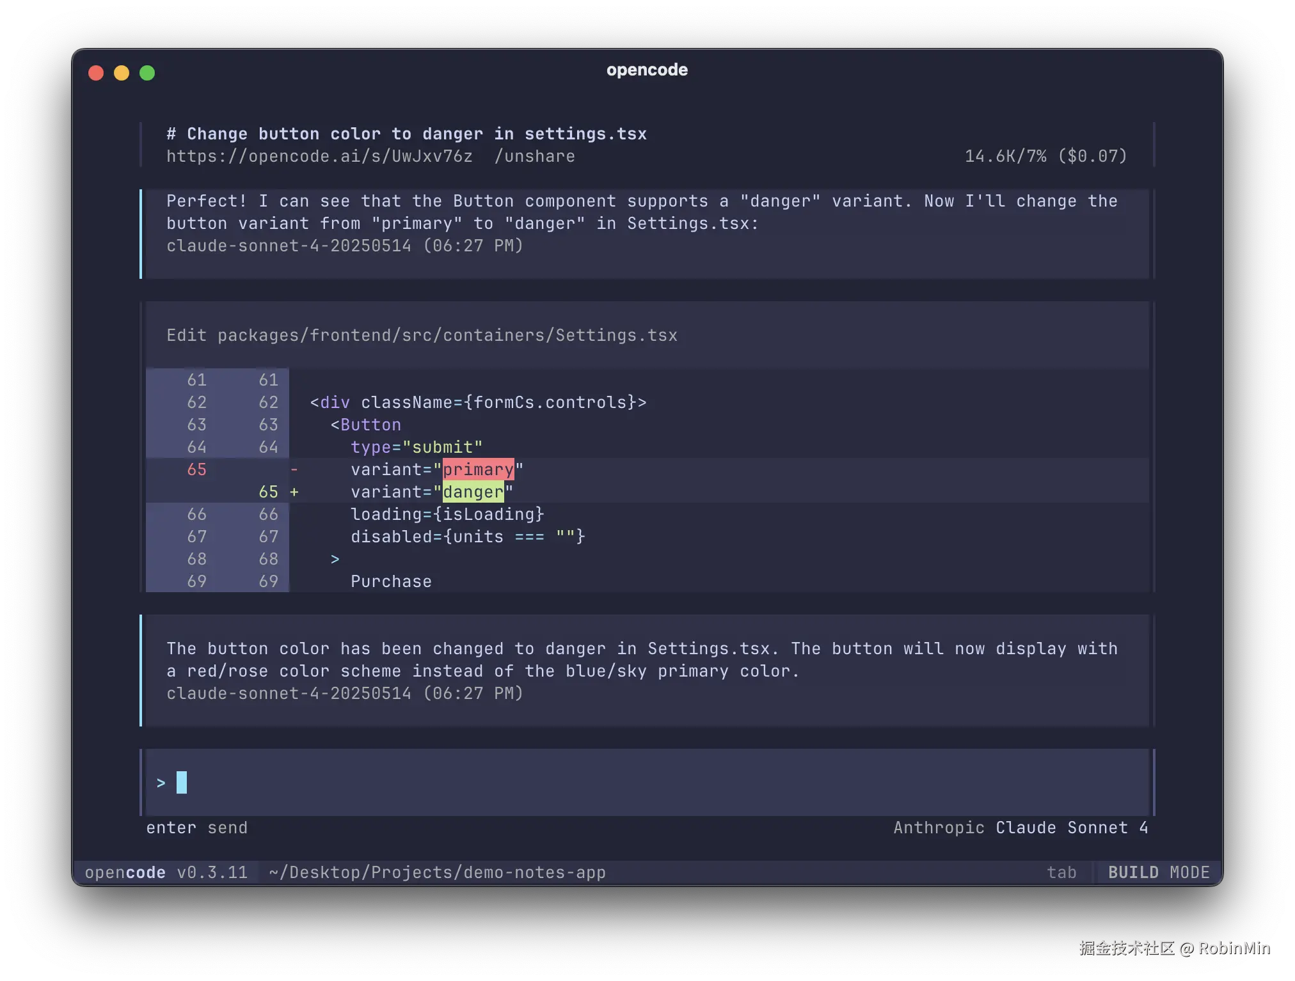1295x981 pixels.
Task: Open Edit packages/frontend/src/containers/Settings.tsx header
Action: pos(422,334)
